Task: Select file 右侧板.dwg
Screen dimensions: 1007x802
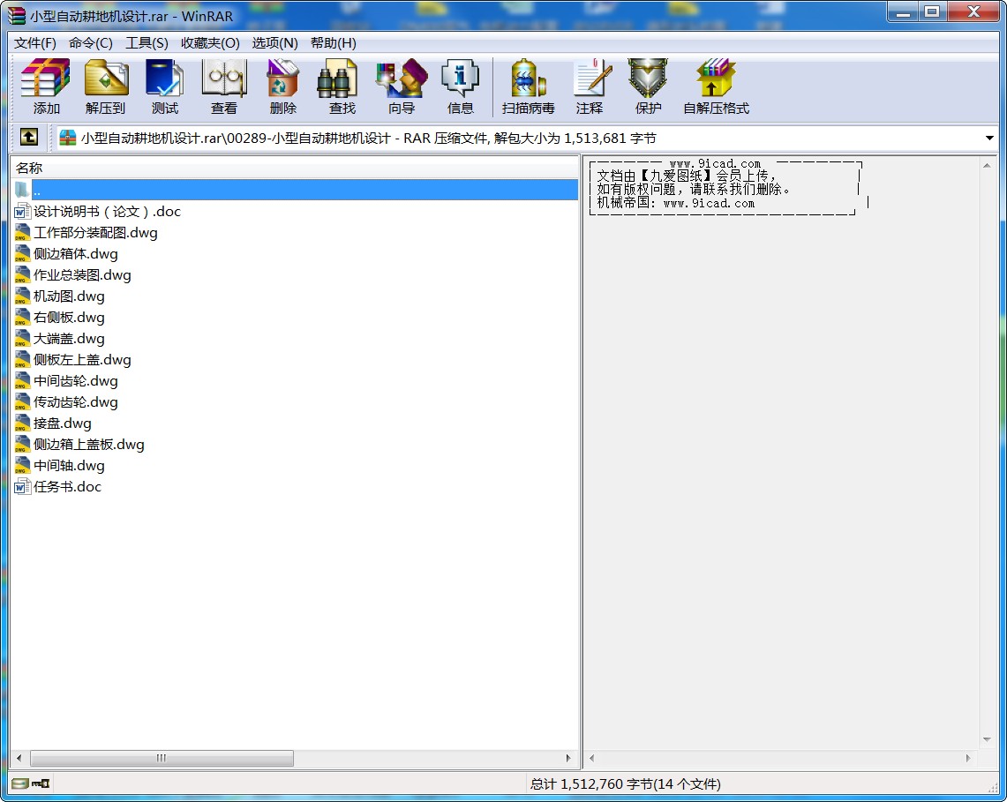Action: (69, 318)
